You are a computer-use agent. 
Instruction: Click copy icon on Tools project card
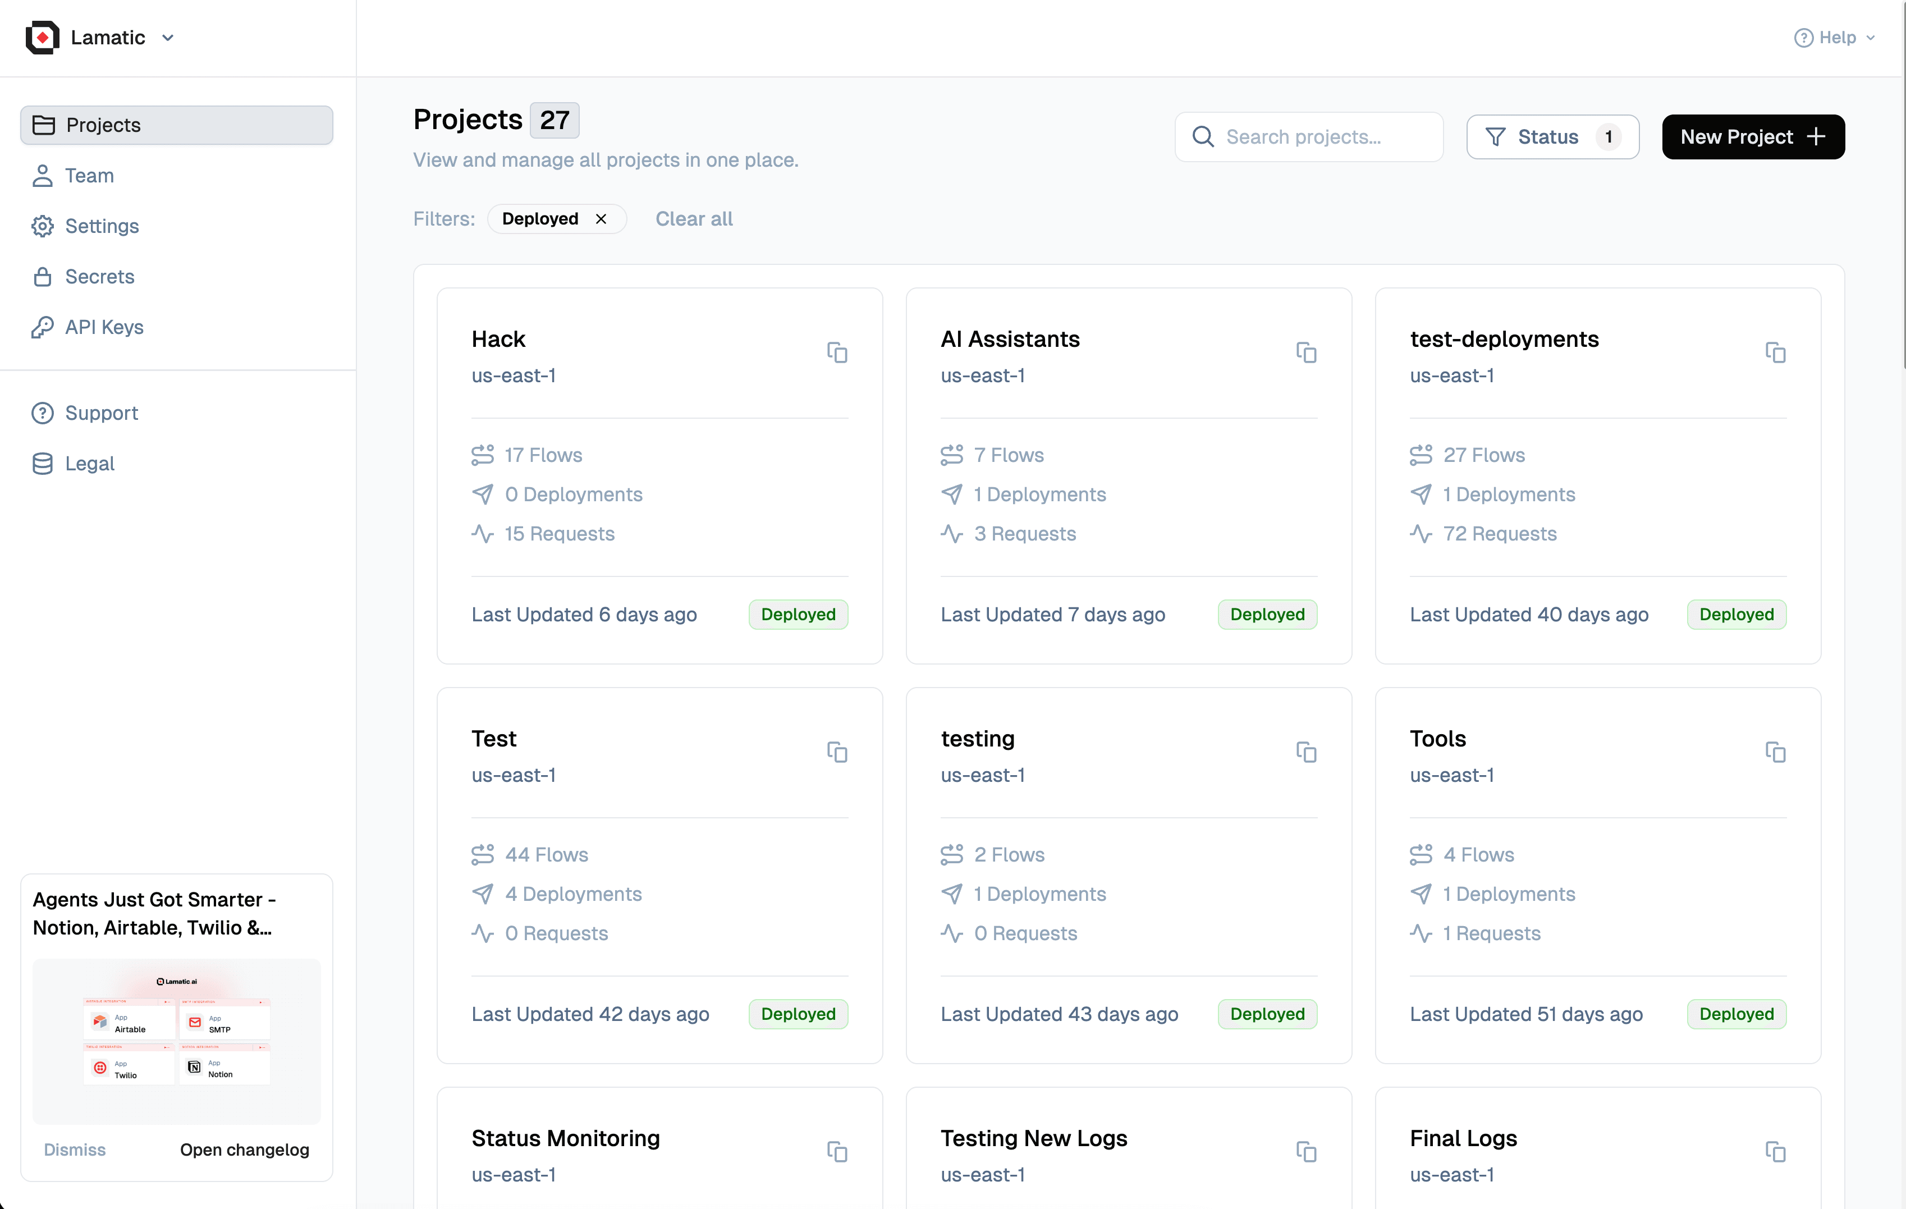click(1775, 752)
